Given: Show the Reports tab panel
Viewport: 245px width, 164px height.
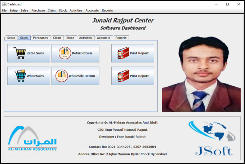Looking at the screenshot, I should click(x=121, y=38).
